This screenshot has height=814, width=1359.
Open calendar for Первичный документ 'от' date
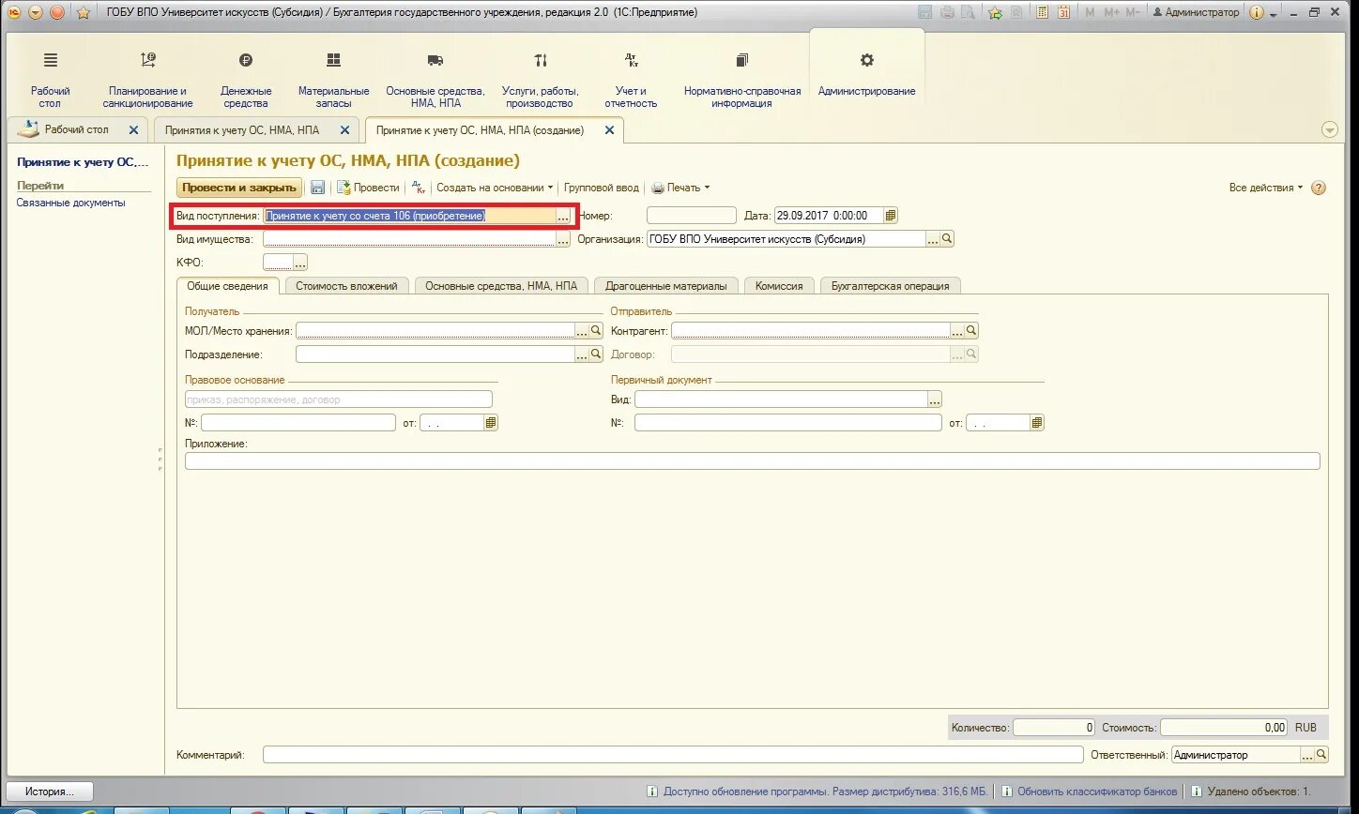point(1037,423)
